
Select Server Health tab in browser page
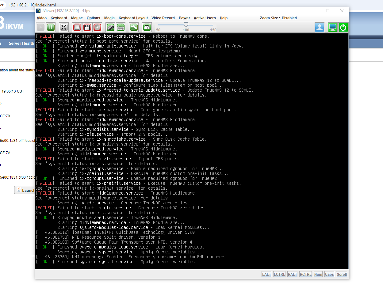coord(21,44)
